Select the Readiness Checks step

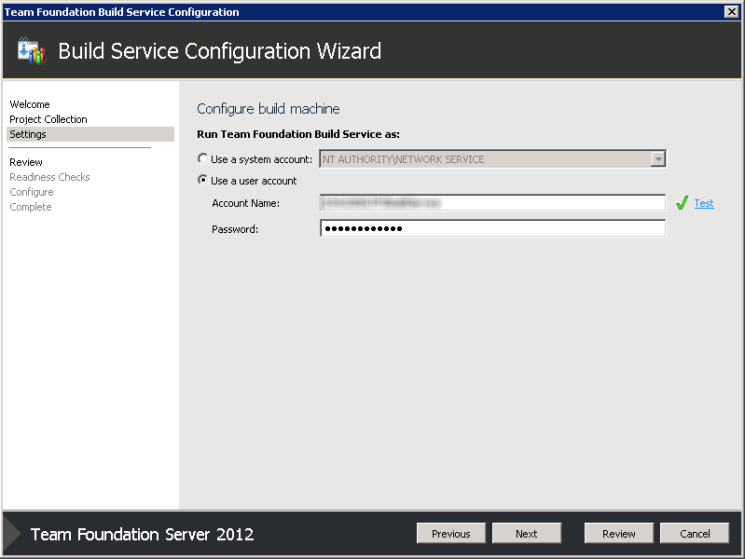50,177
